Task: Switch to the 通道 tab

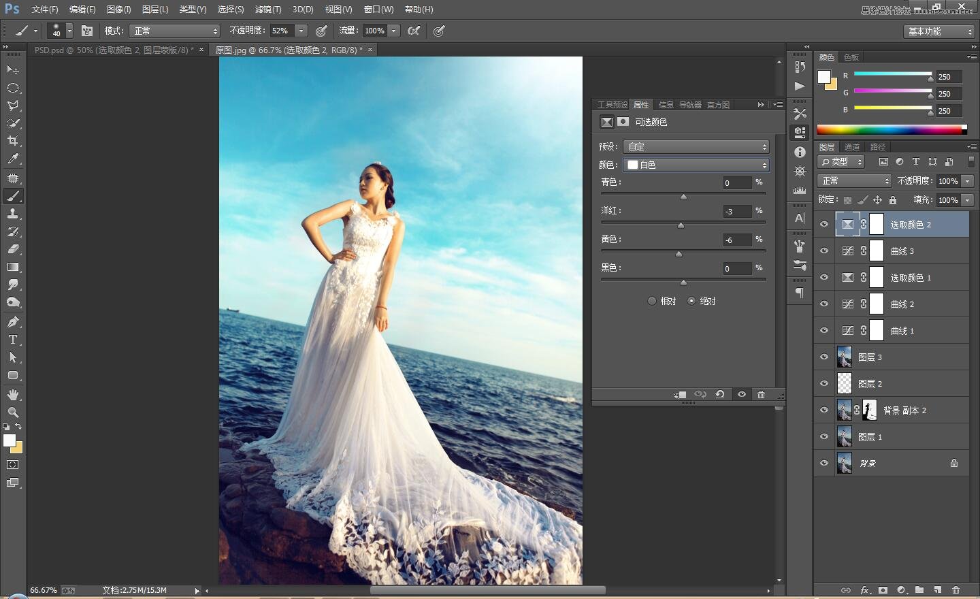Action: [851, 147]
